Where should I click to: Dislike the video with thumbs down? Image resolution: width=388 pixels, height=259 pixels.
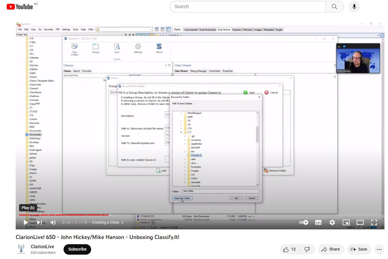(x=307, y=249)
